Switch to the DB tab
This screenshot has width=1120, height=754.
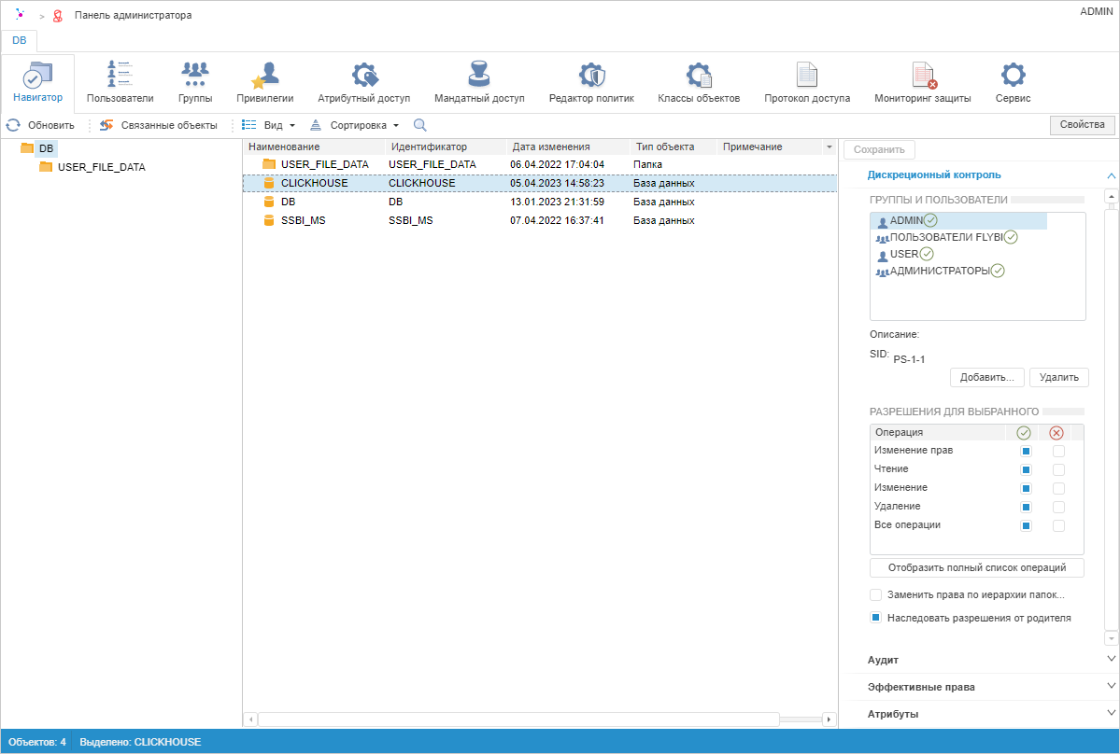[20, 41]
